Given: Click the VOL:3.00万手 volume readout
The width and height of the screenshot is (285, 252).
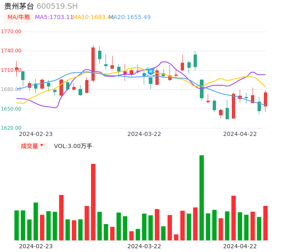Looking at the screenshot, I should [x=73, y=146].
